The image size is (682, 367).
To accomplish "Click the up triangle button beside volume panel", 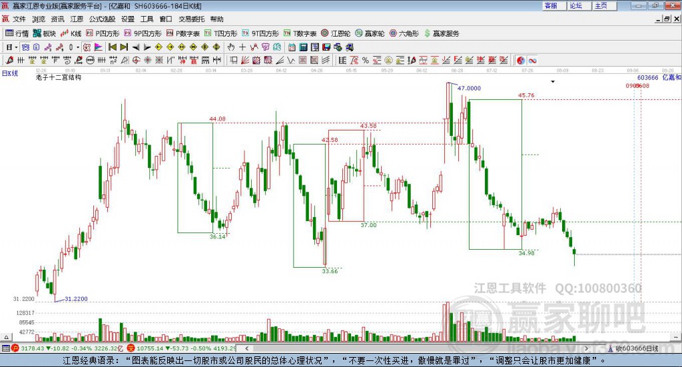I will [x=6, y=337].
